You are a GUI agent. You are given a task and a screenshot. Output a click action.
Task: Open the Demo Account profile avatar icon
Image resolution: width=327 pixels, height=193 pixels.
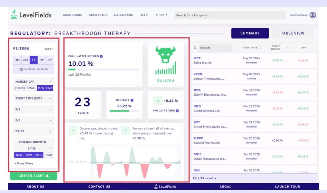313,15
